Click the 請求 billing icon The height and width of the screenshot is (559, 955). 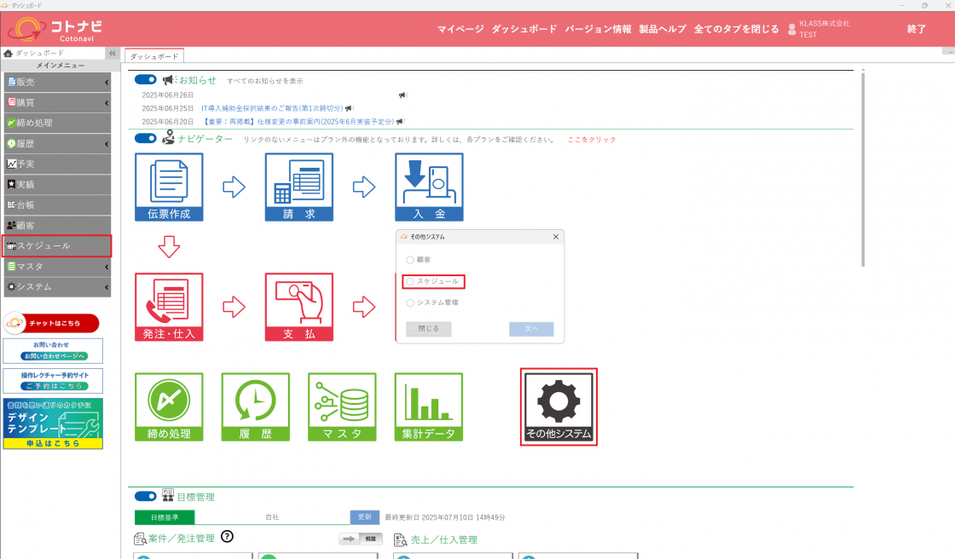(x=298, y=187)
